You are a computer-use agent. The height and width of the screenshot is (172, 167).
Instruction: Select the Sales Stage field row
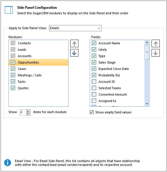(117, 62)
